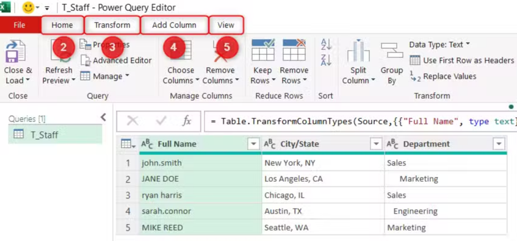Click the Group By icon
517x241 pixels.
[x=392, y=51]
